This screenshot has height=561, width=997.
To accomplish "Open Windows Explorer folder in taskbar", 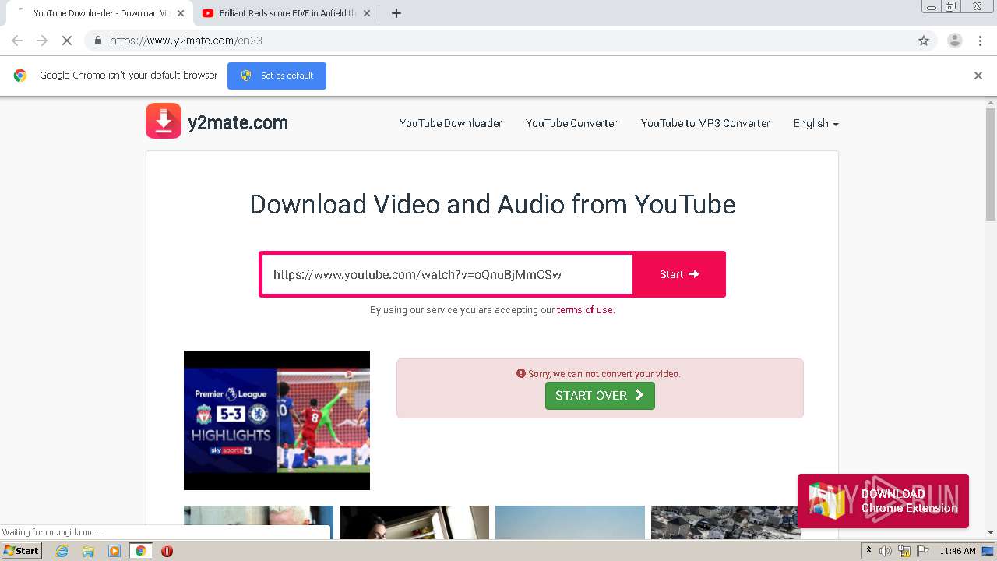I will point(88,551).
